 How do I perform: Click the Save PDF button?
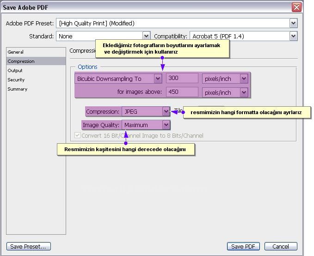[x=243, y=246]
